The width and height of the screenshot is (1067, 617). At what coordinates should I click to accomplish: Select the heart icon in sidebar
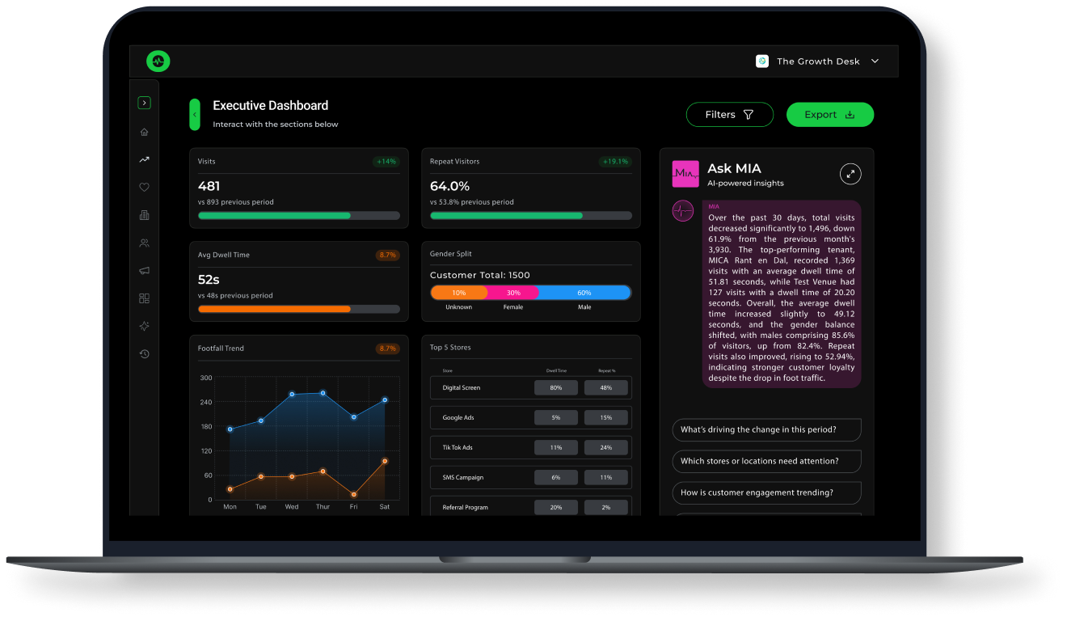(x=144, y=187)
